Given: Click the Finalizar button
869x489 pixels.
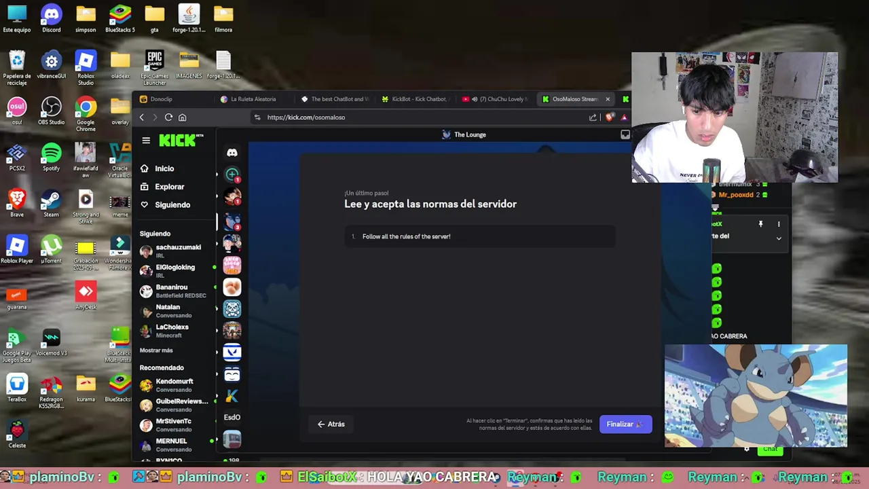Looking at the screenshot, I should [625, 424].
